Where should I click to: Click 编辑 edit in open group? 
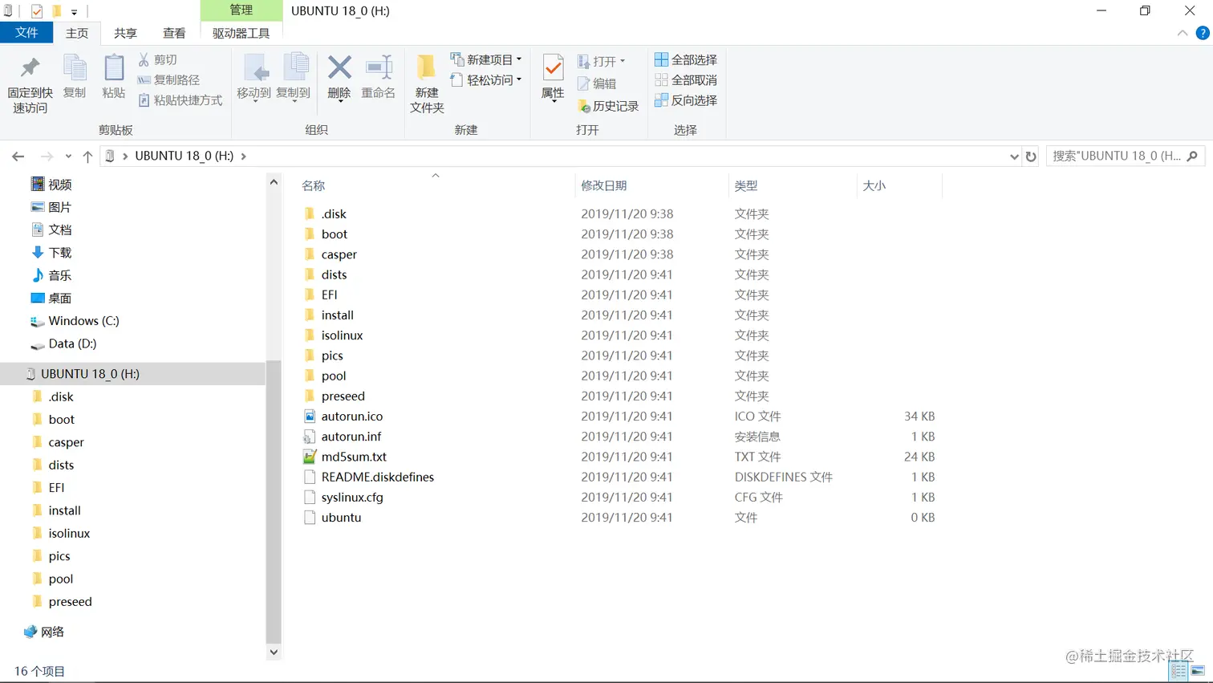click(x=597, y=83)
